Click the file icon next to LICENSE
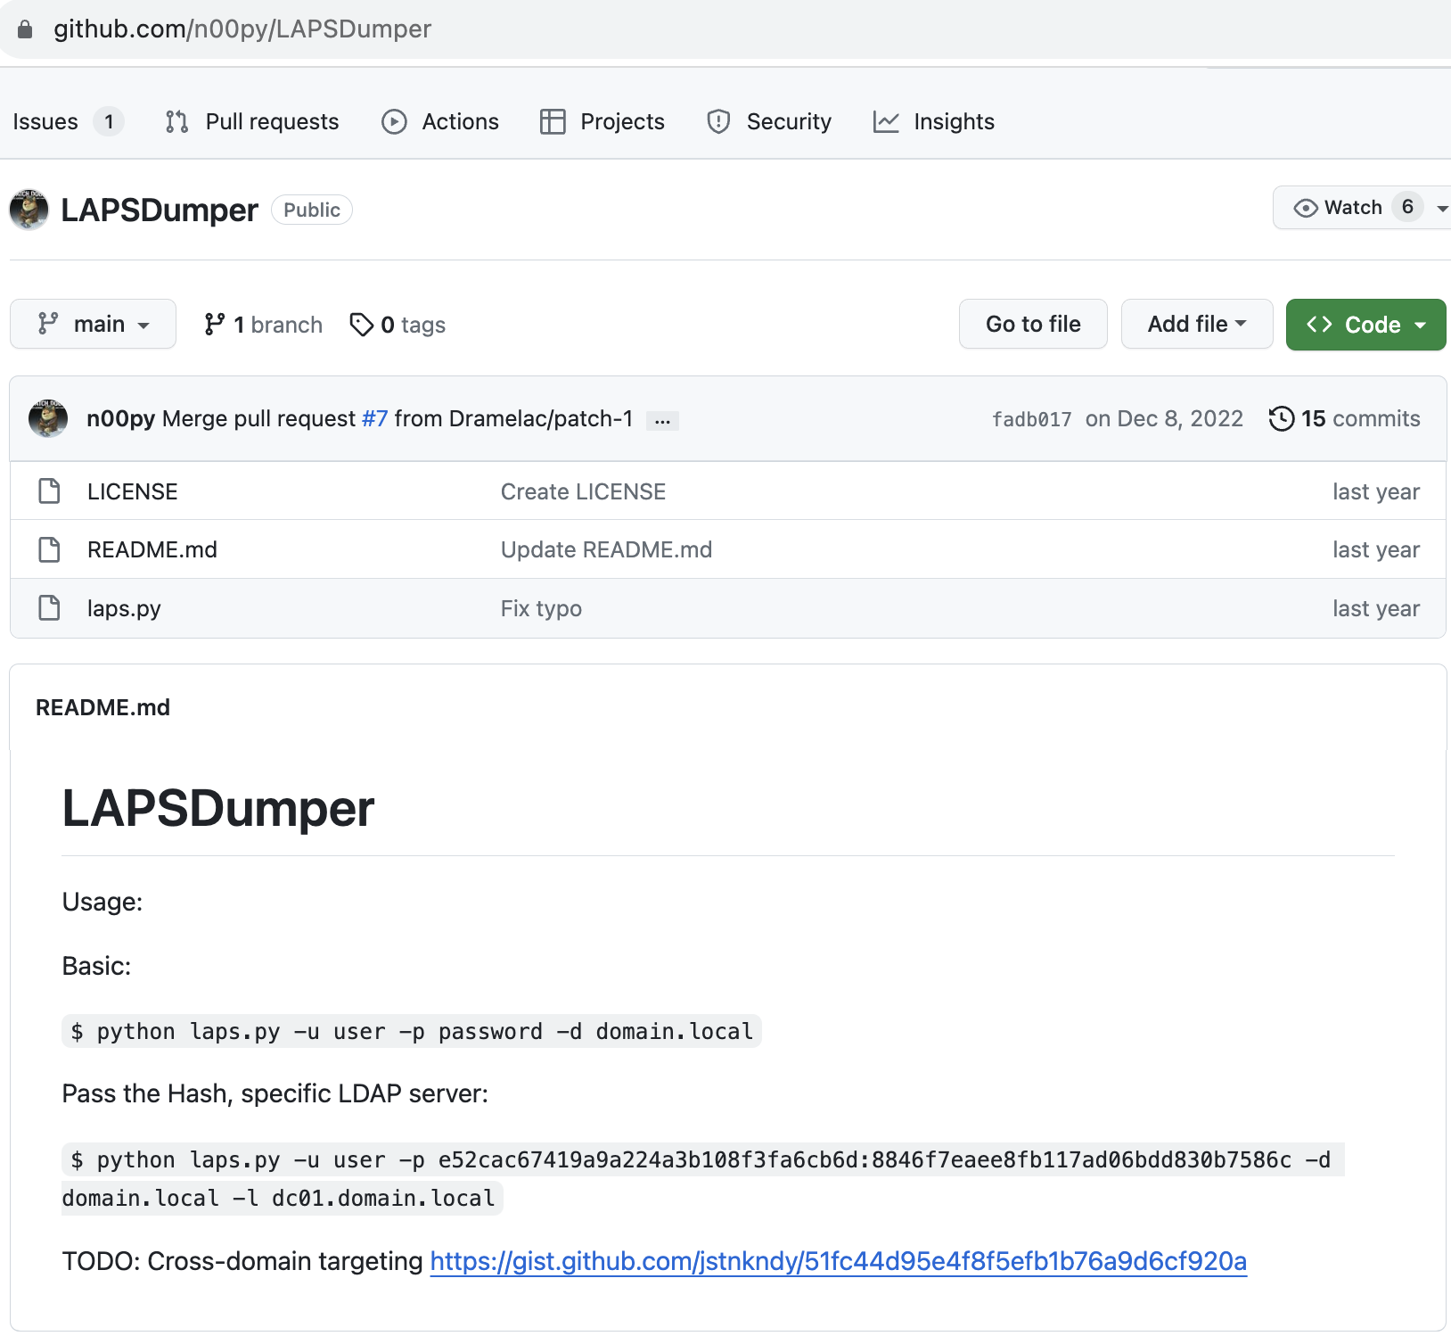 pos(49,491)
